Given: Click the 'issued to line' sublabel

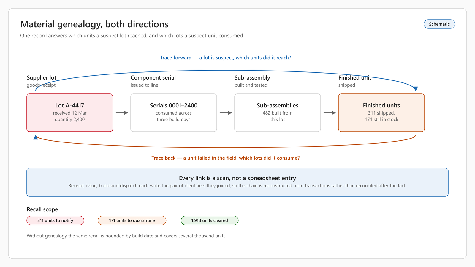Looking at the screenshot, I should click(144, 85).
